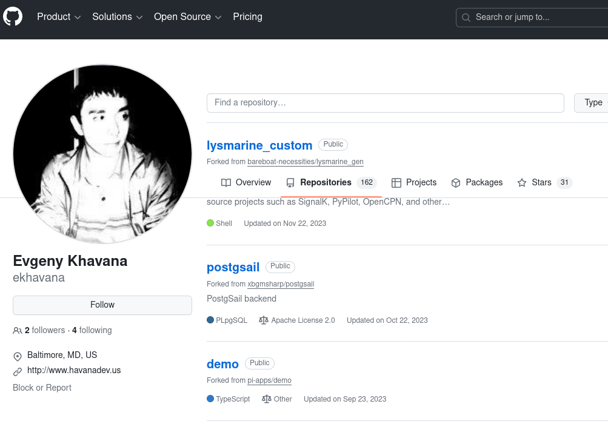The width and height of the screenshot is (608, 424).
Task: Click the ekhavana username text
Action: pyautogui.click(x=39, y=277)
